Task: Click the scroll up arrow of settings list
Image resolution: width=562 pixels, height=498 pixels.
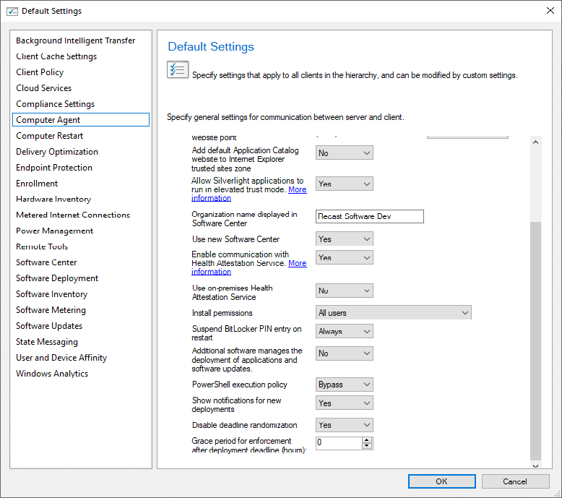Action: [x=535, y=142]
